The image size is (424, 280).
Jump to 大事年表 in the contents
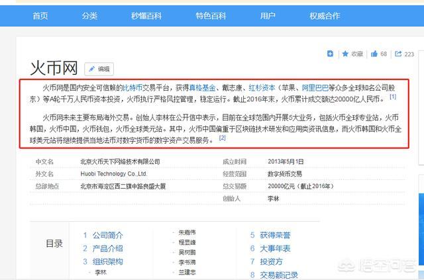tap(275, 248)
